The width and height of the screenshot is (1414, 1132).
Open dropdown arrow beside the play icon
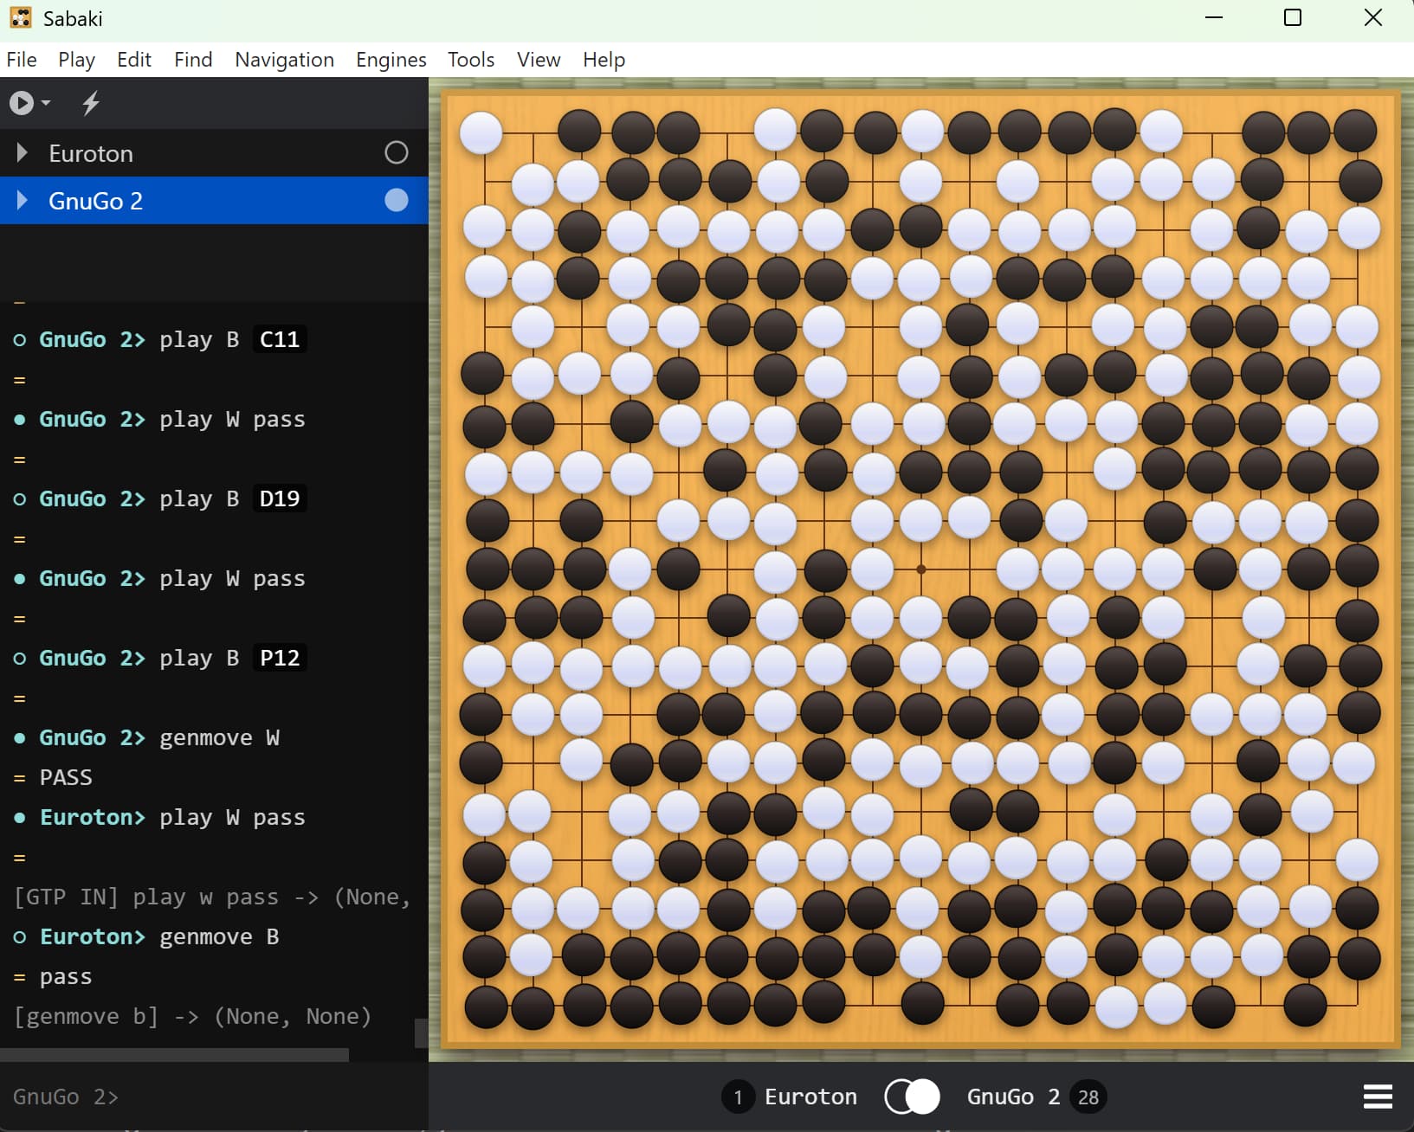tap(47, 104)
